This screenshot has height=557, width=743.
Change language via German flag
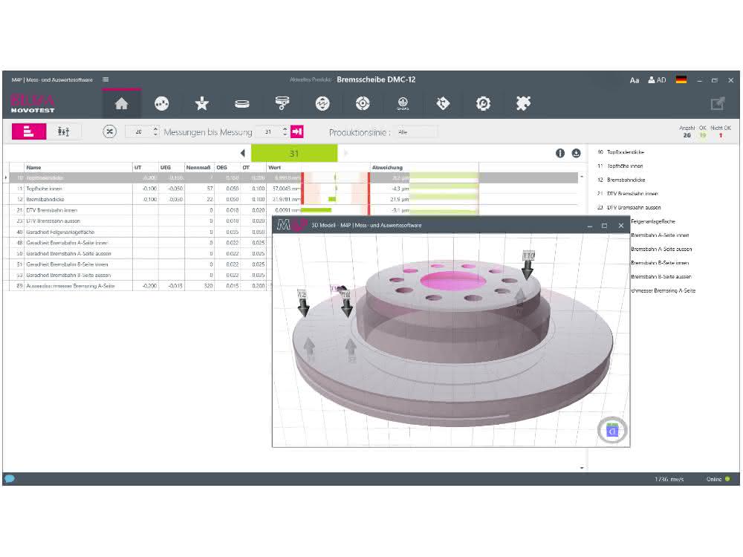tap(681, 79)
